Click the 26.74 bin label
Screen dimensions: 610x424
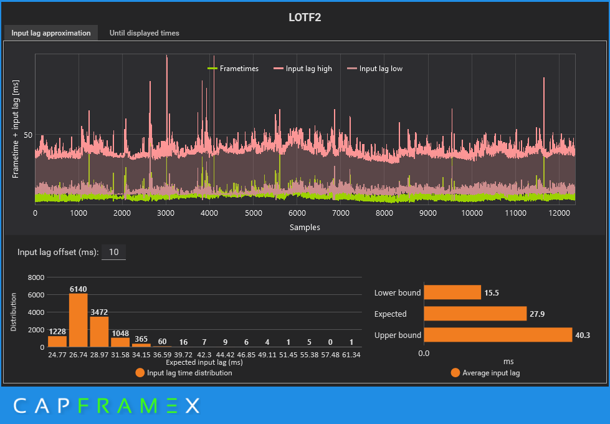pyautogui.click(x=78, y=355)
